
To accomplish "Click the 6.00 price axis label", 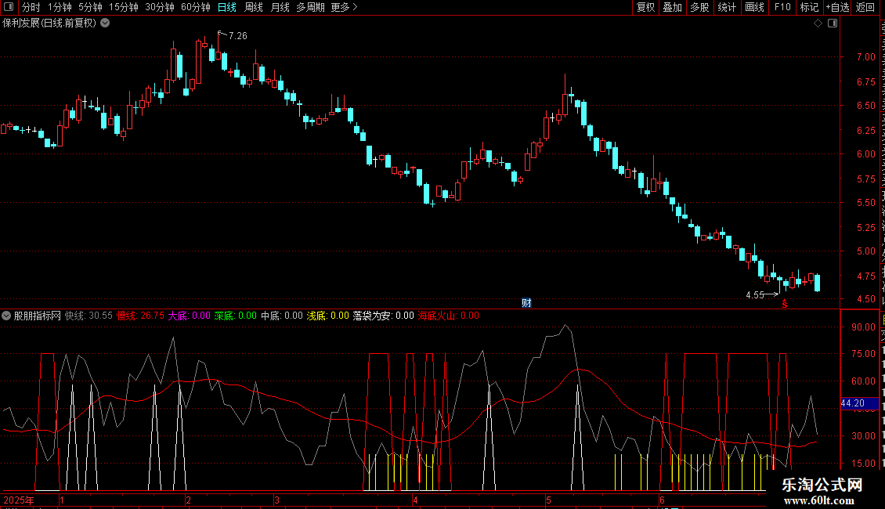I will coord(865,154).
